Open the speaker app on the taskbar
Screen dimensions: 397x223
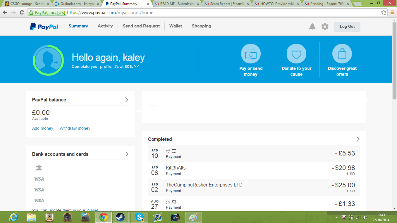pyautogui.click(x=67, y=217)
